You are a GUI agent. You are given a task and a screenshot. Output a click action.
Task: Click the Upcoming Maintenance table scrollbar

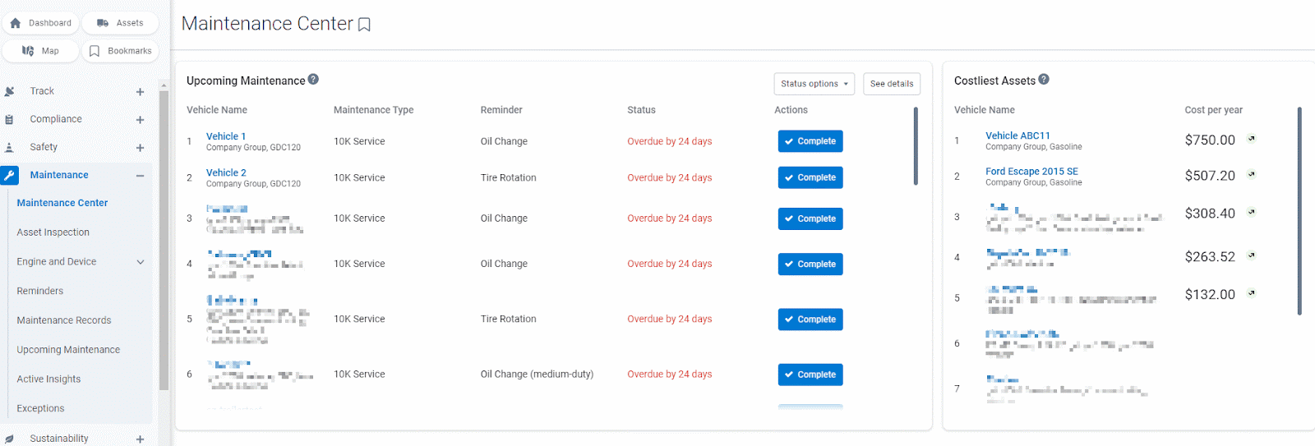point(916,146)
